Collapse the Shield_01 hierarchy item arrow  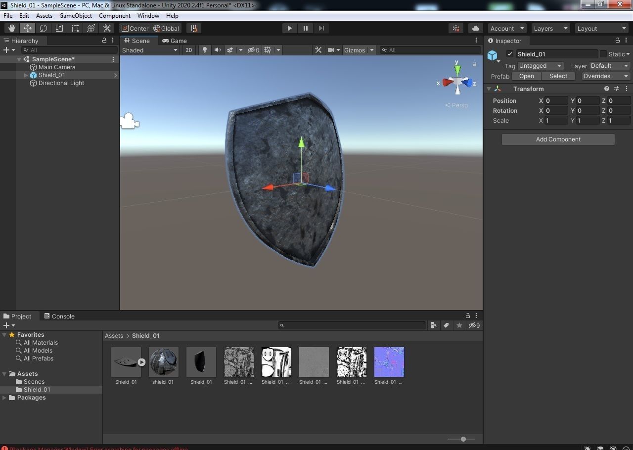coord(26,75)
